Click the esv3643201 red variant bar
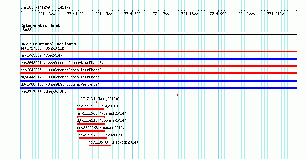This screenshot has width=307, height=159. click(159, 66)
